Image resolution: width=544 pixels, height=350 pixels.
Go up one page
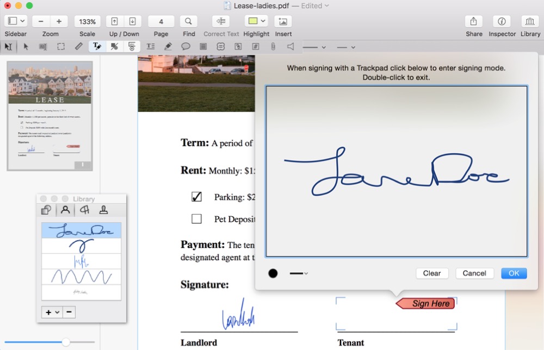click(x=114, y=22)
